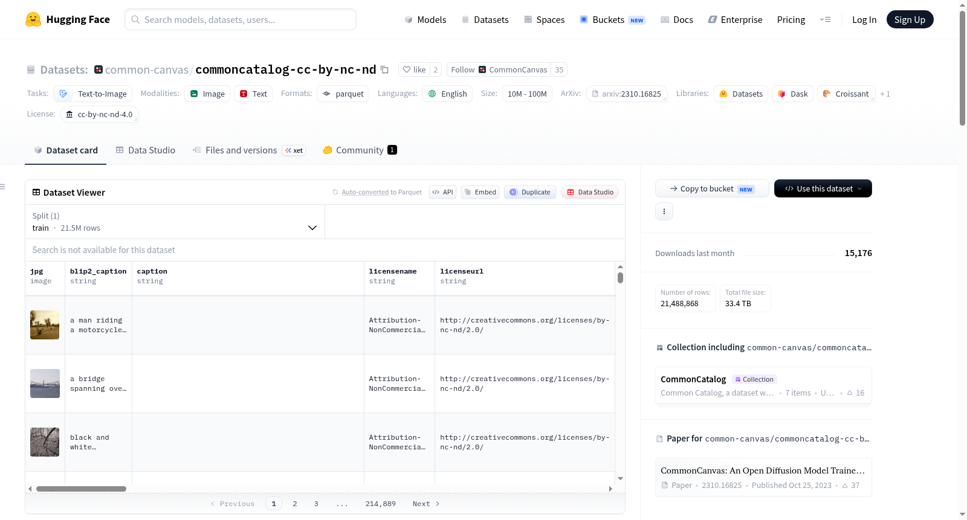
Task: Copy dataset name with the copy icon
Action: (384, 69)
